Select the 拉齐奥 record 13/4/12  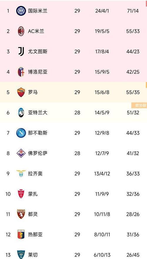(103, 174)
